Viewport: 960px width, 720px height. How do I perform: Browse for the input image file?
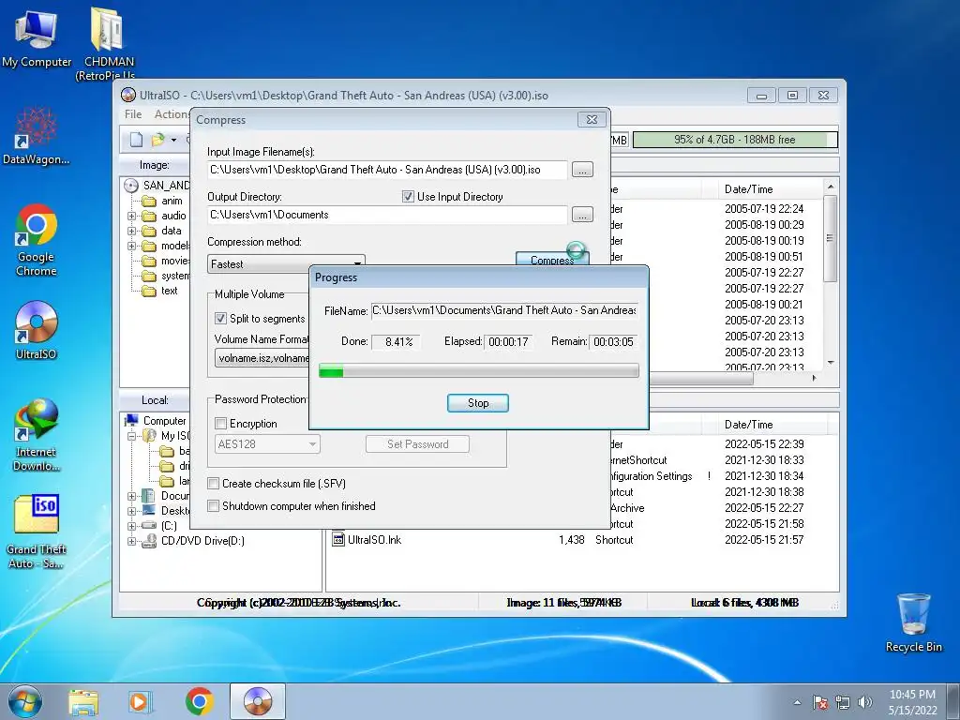tap(582, 170)
